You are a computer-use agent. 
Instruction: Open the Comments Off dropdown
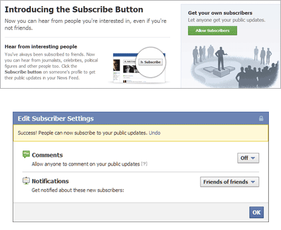click(248, 158)
